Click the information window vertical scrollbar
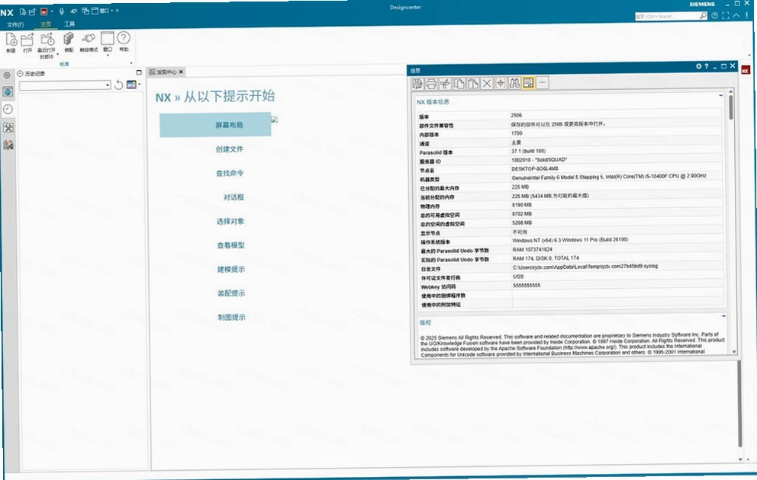The width and height of the screenshot is (757, 480). tap(731, 107)
